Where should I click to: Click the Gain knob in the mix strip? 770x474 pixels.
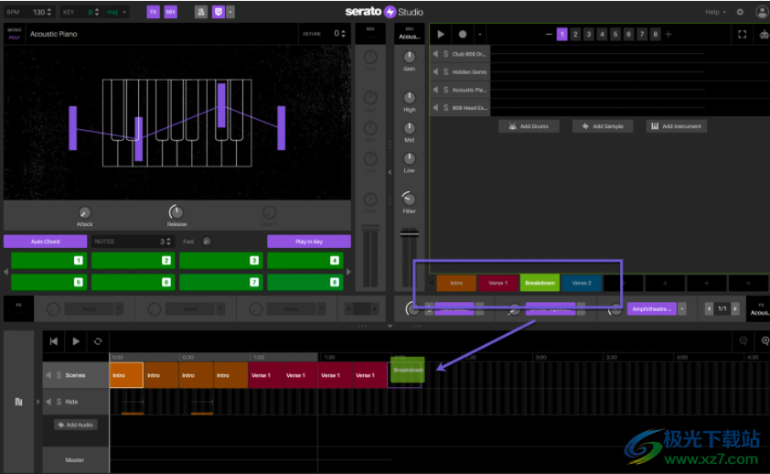pos(409,57)
